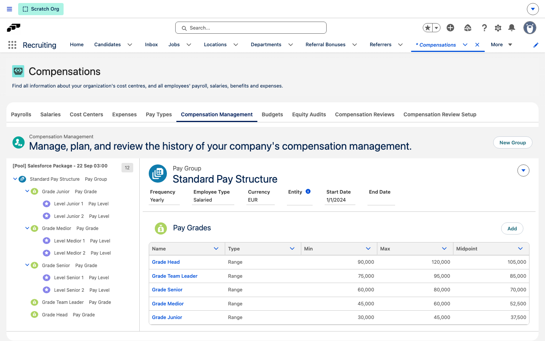The height and width of the screenshot is (341, 545).
Task: Open the Budgets tab
Action: coord(272,114)
